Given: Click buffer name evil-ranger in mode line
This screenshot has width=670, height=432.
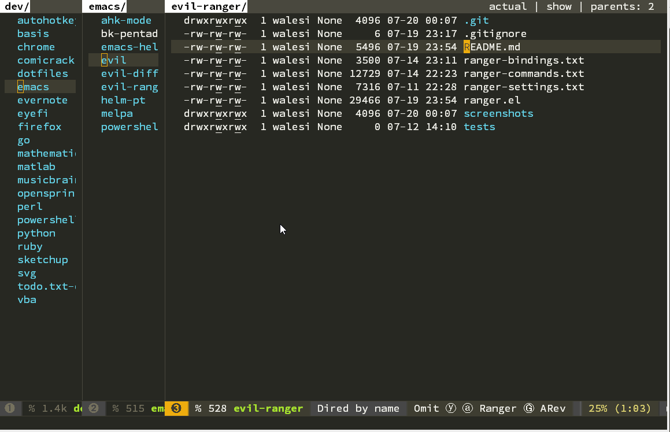Looking at the screenshot, I should point(268,408).
